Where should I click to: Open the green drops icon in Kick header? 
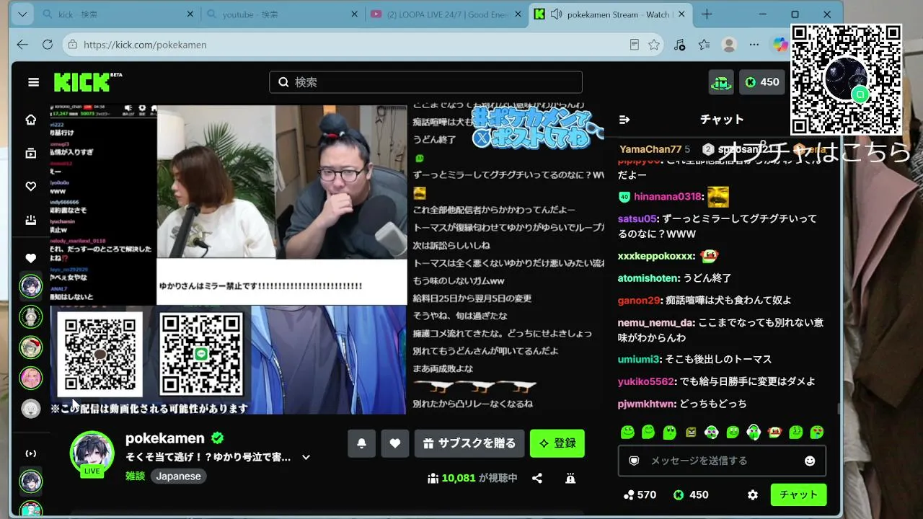click(721, 82)
